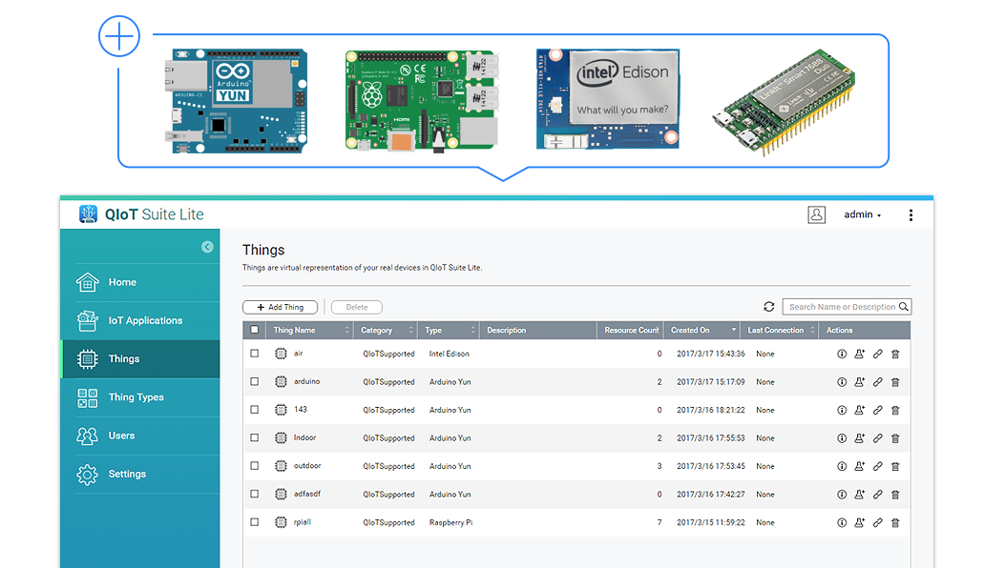
Task: Click the link icon for adfasdf row
Action: click(x=877, y=495)
